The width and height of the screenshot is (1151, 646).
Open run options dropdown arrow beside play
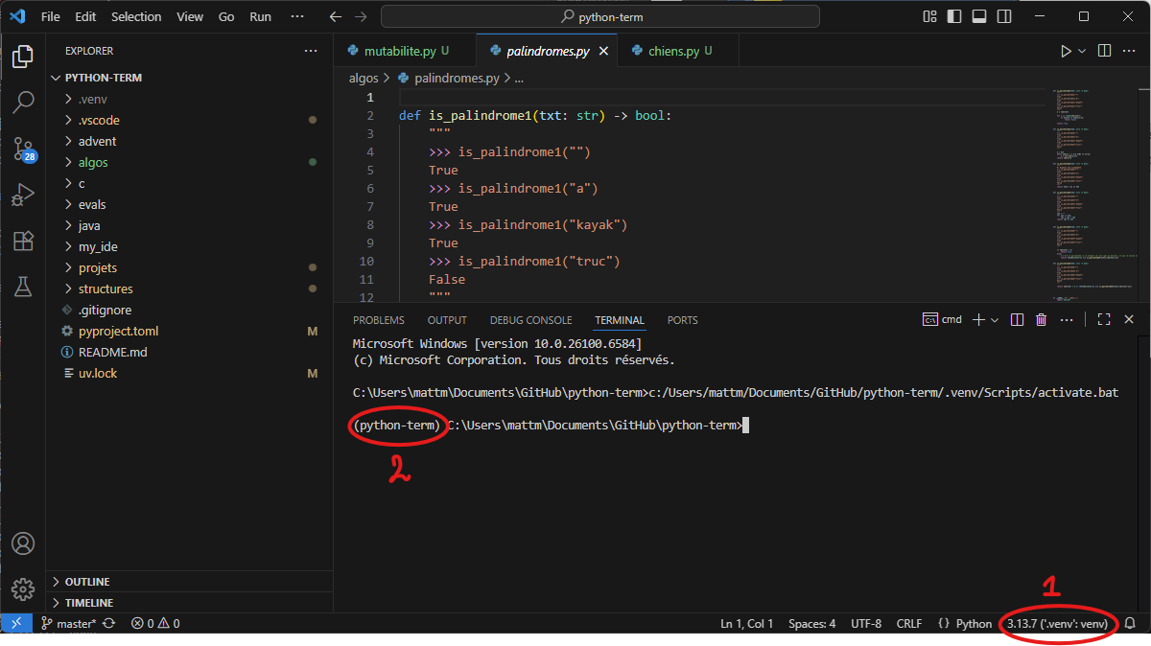[1082, 51]
